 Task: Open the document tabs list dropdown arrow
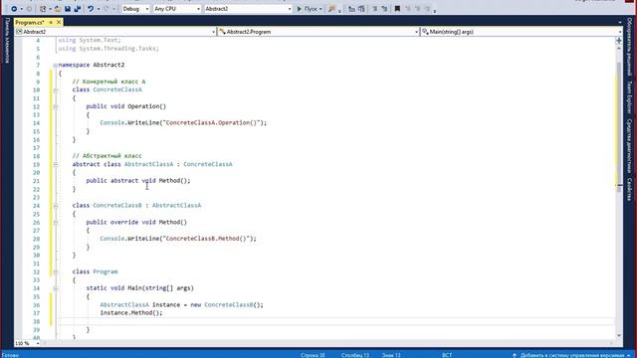(x=620, y=22)
